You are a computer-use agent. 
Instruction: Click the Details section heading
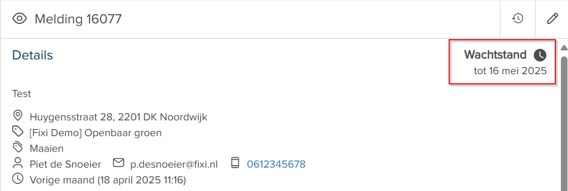(33, 55)
